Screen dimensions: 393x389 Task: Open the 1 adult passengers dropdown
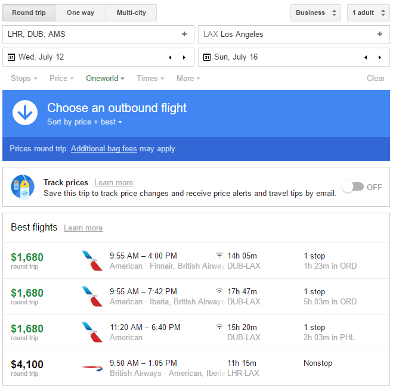[369, 13]
